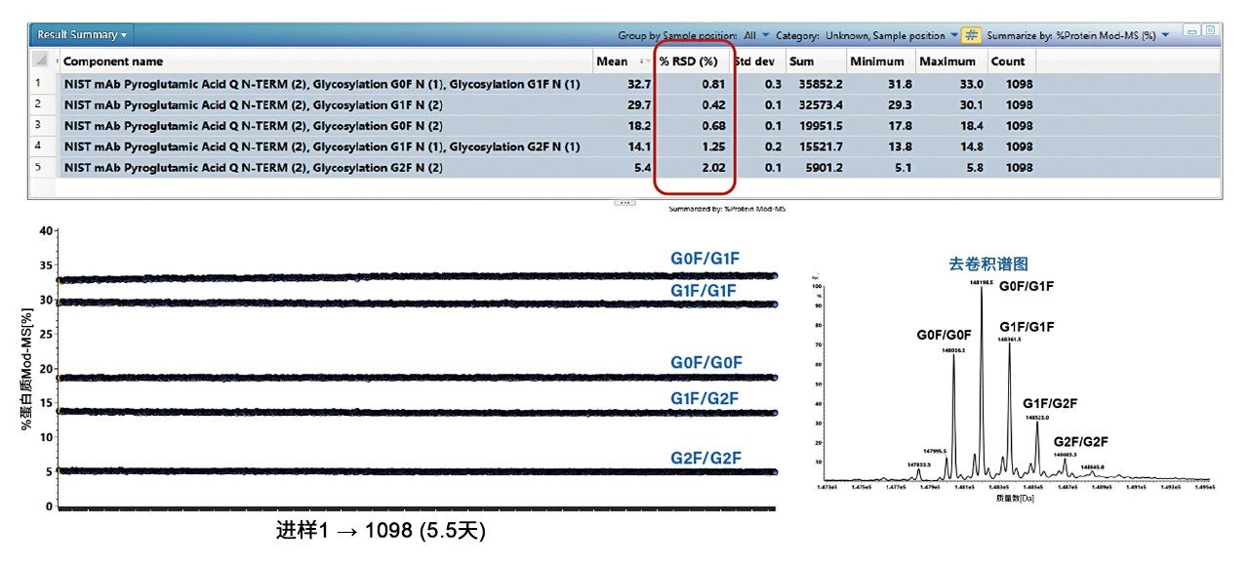Image resolution: width=1249 pixels, height=566 pixels.
Task: Select component row Glycosylation G0F N (2)
Action: [253, 125]
